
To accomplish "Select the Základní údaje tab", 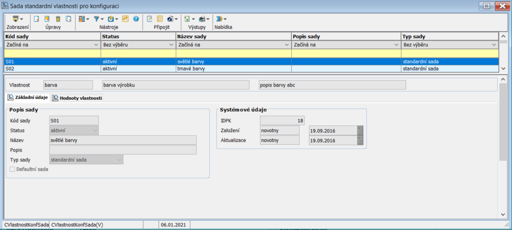I will point(28,98).
